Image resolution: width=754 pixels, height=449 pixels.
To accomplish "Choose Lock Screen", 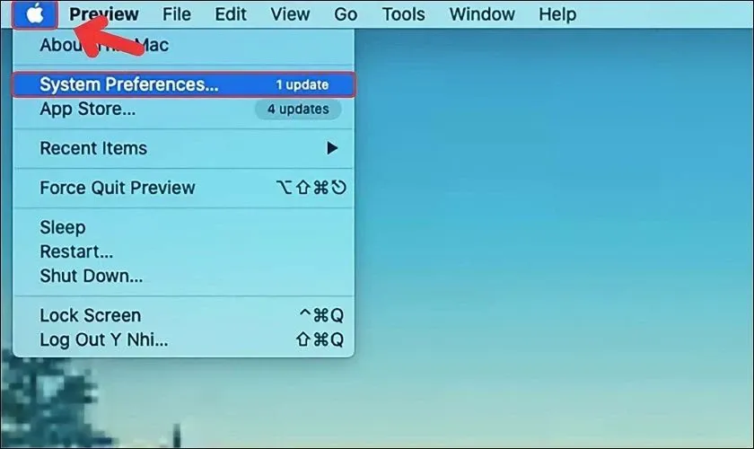I will click(x=90, y=315).
